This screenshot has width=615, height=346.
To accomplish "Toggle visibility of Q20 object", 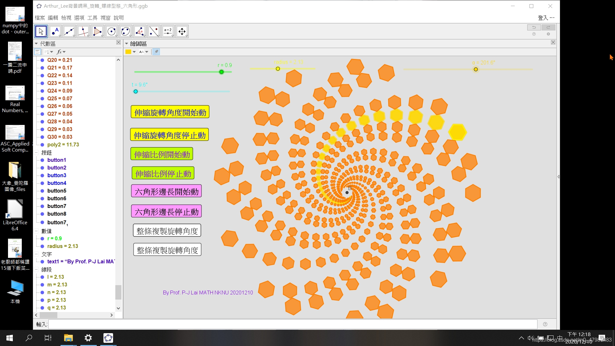I will (42, 60).
